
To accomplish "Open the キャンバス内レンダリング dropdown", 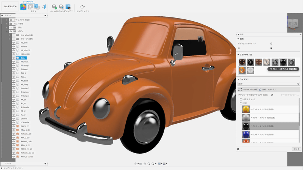I will 61,11.
